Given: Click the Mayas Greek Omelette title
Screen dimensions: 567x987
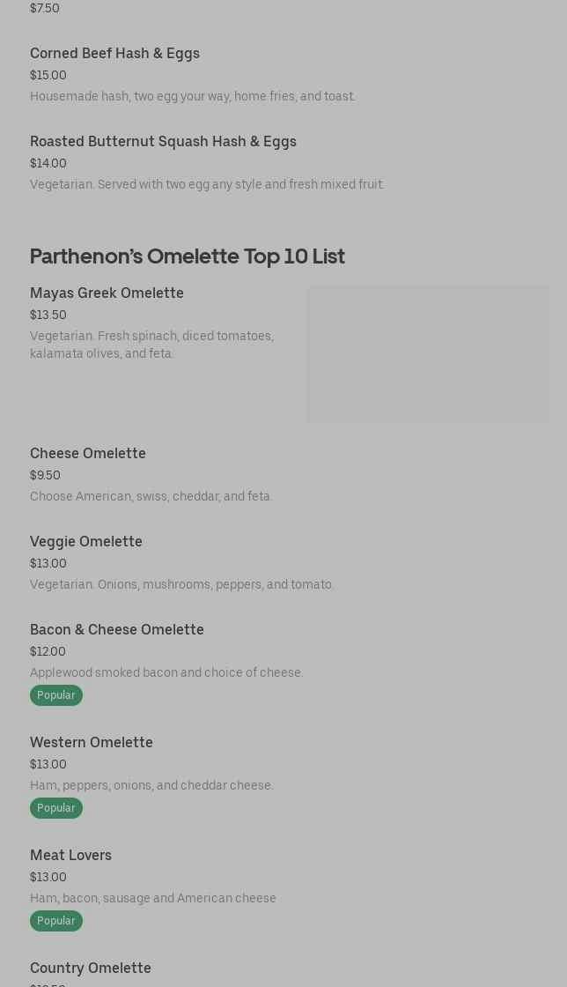Looking at the screenshot, I should (107, 293).
